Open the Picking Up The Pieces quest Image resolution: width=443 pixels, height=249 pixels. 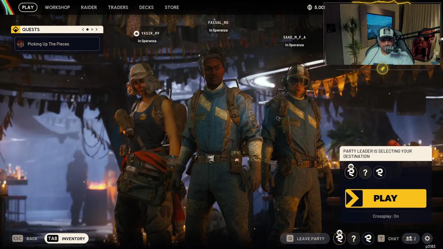[57, 44]
